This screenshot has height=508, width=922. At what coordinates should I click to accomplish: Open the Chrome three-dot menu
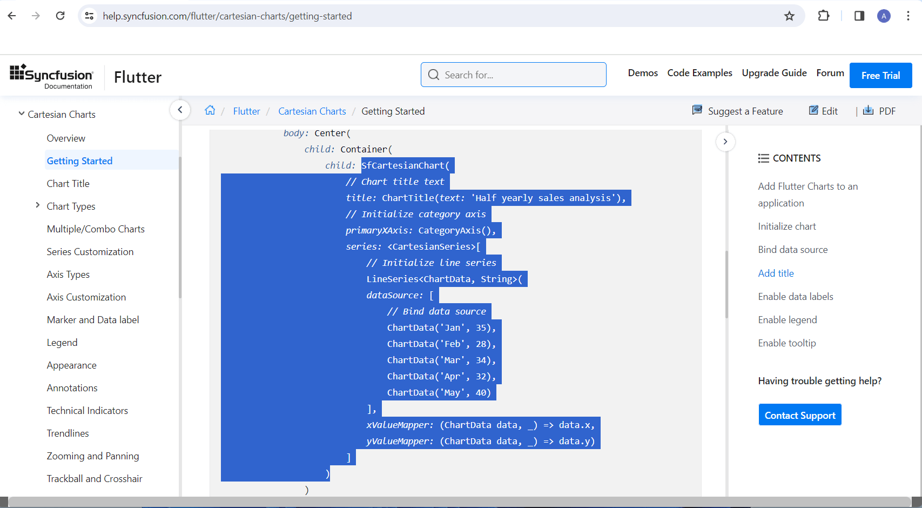coord(908,16)
